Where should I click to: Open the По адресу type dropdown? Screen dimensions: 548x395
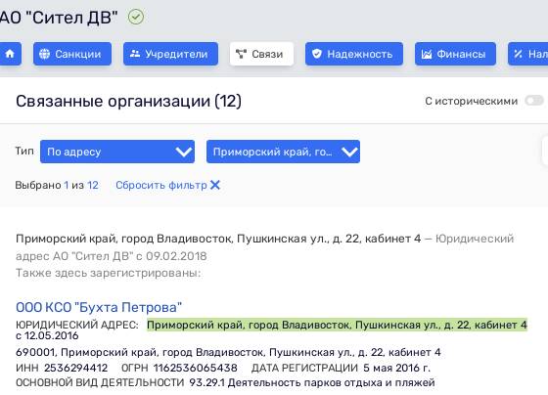click(x=117, y=152)
